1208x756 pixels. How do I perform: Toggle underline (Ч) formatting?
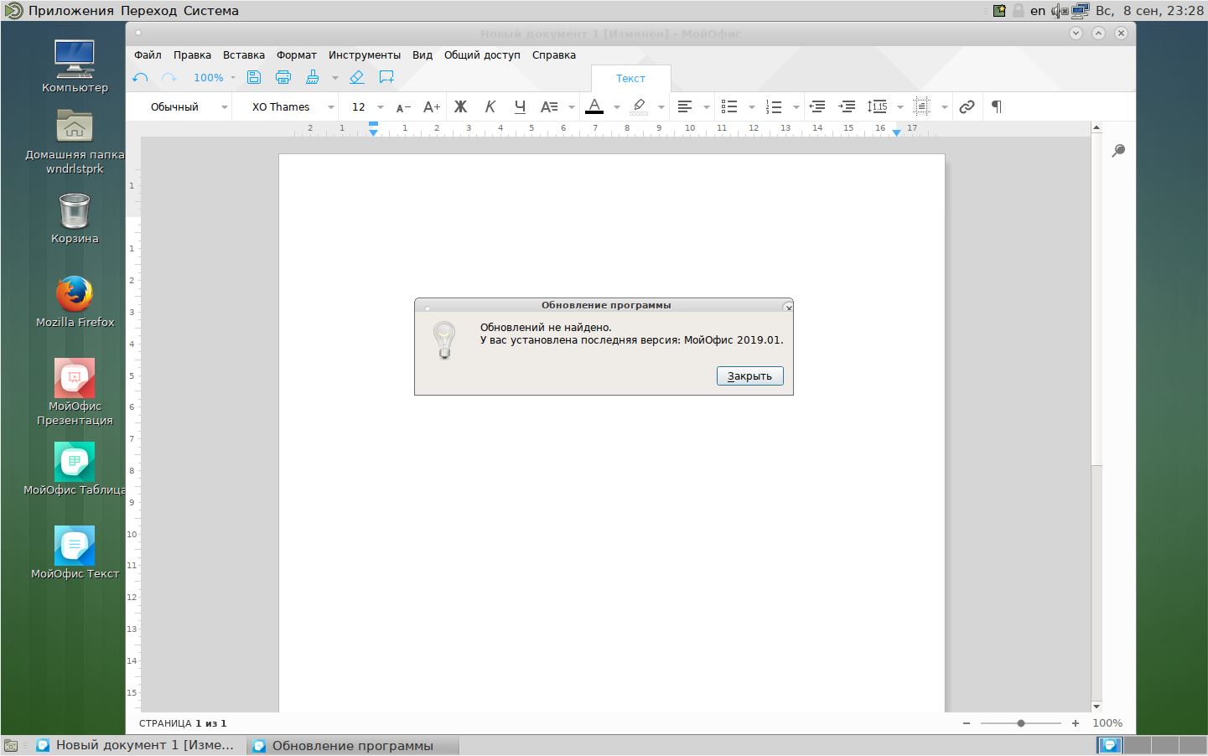[x=520, y=106]
